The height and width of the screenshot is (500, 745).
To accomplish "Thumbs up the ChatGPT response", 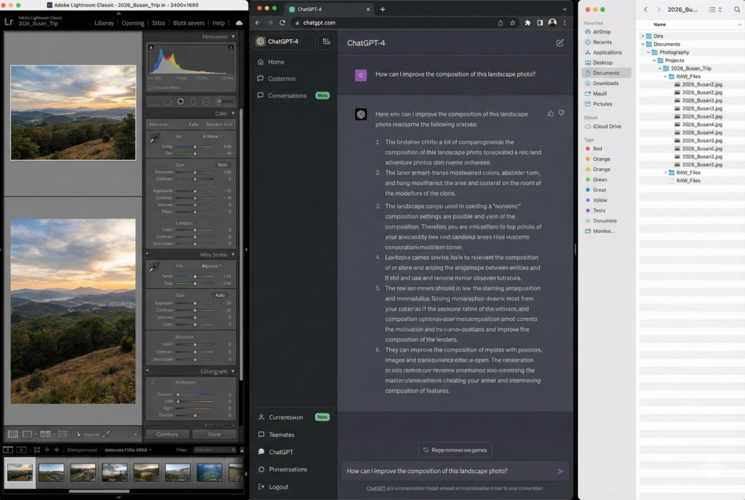I will [x=550, y=114].
